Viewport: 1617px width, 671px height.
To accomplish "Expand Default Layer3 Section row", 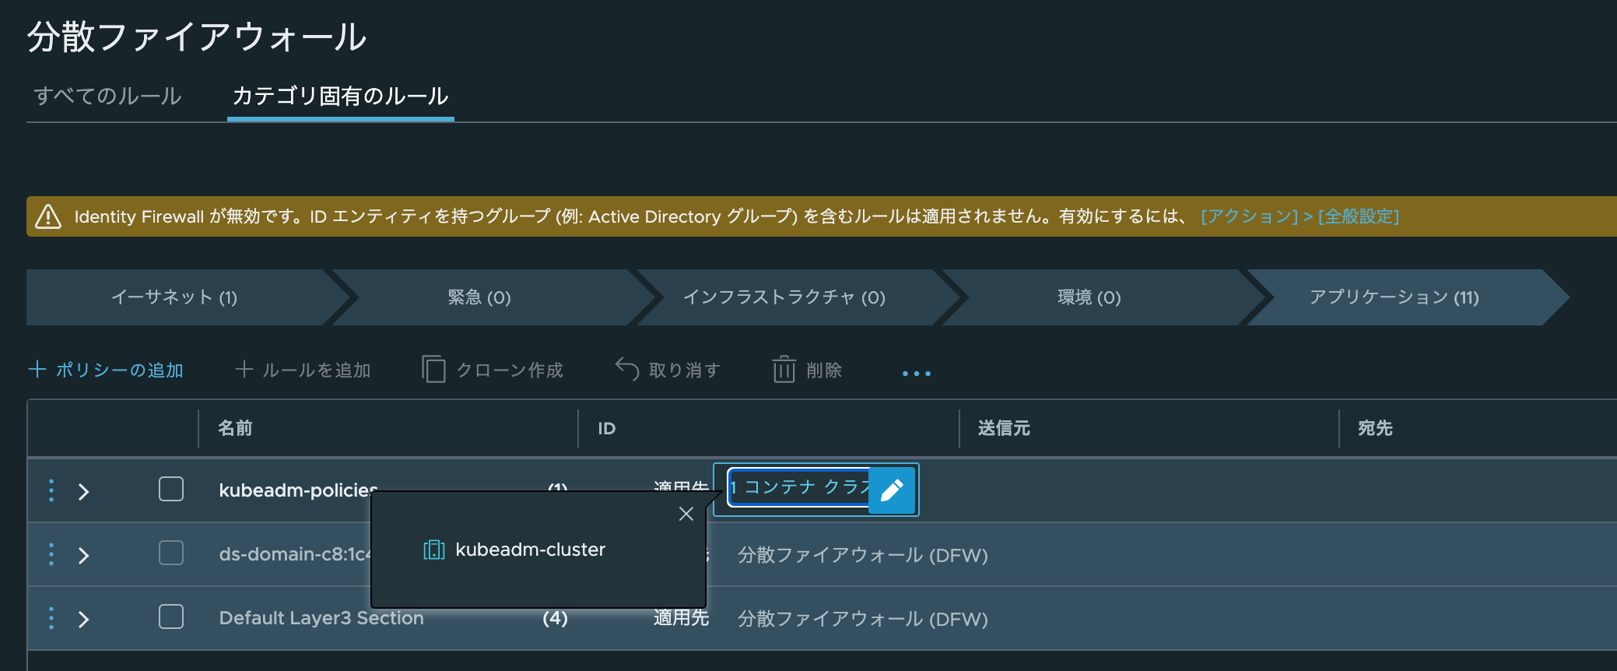I will tap(84, 620).
